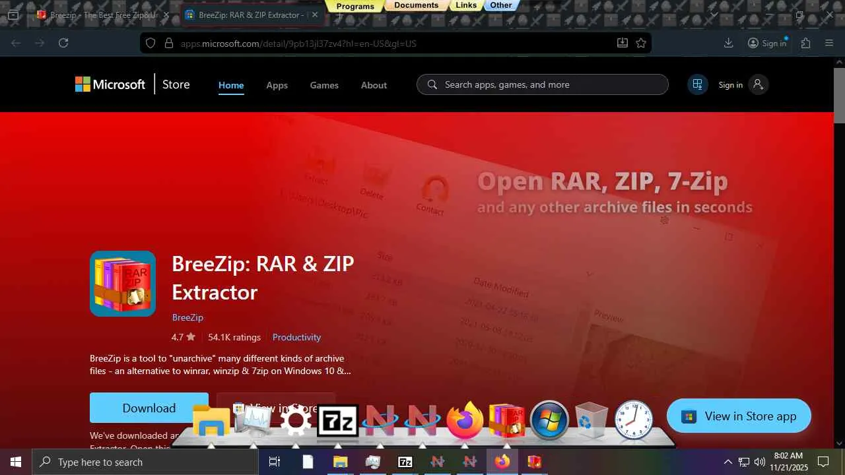The image size is (845, 475).
Task: Open File Explorer on the Windows taskbar
Action: [x=340, y=462]
